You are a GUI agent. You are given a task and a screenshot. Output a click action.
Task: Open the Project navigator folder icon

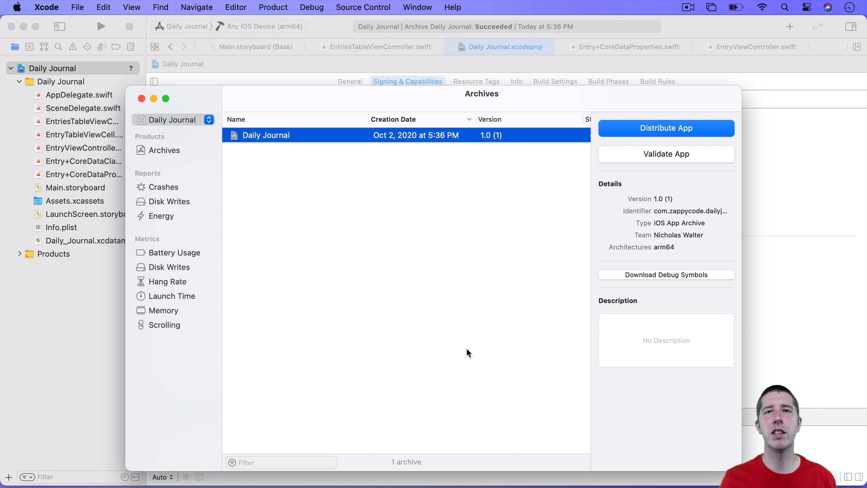click(15, 47)
